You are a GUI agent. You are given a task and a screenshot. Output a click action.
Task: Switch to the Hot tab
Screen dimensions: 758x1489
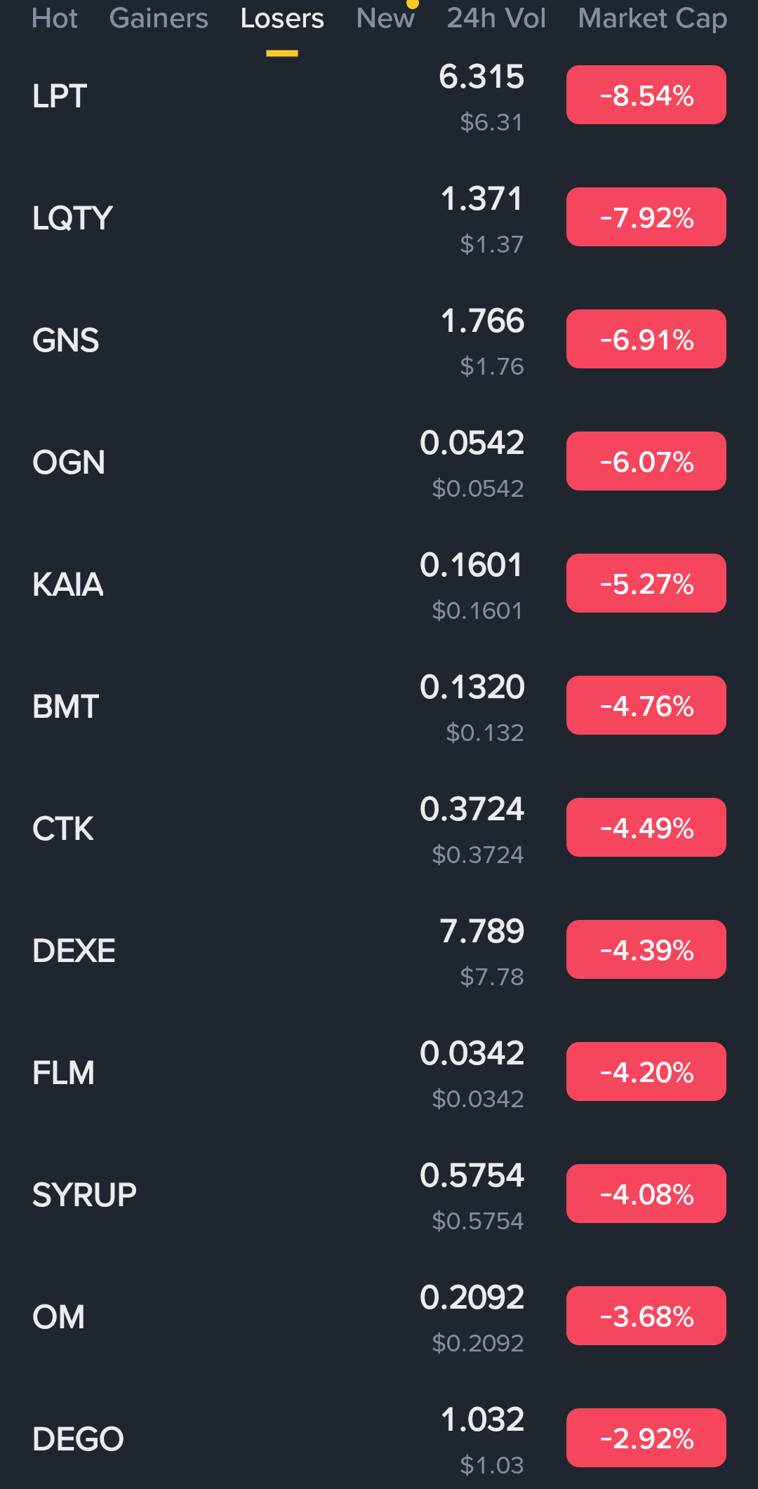[x=55, y=18]
